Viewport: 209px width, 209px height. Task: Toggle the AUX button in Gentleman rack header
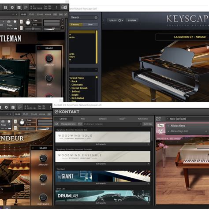pyautogui.click(x=61, y=15)
